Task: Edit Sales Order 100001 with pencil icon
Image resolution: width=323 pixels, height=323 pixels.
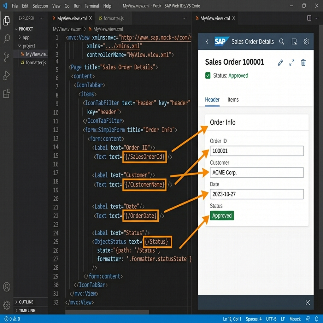Action: pyautogui.click(x=280, y=62)
